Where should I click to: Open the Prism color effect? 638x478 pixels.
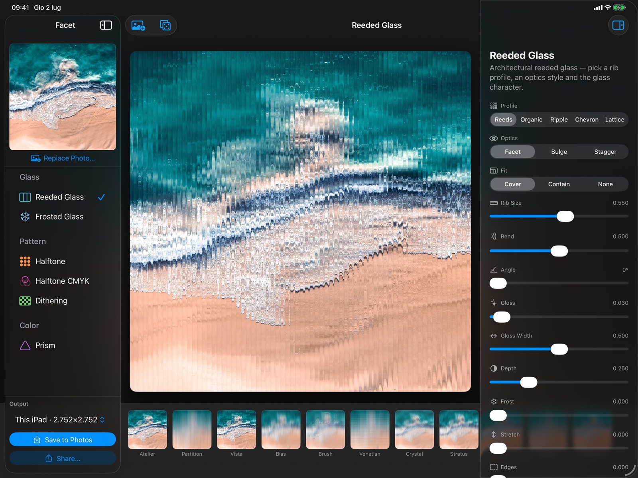(x=63, y=345)
